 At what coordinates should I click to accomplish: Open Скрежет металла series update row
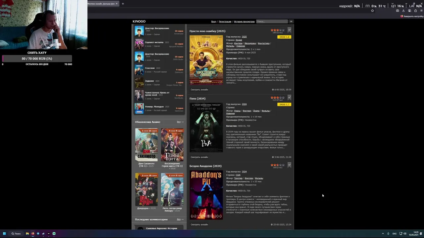pos(159,44)
